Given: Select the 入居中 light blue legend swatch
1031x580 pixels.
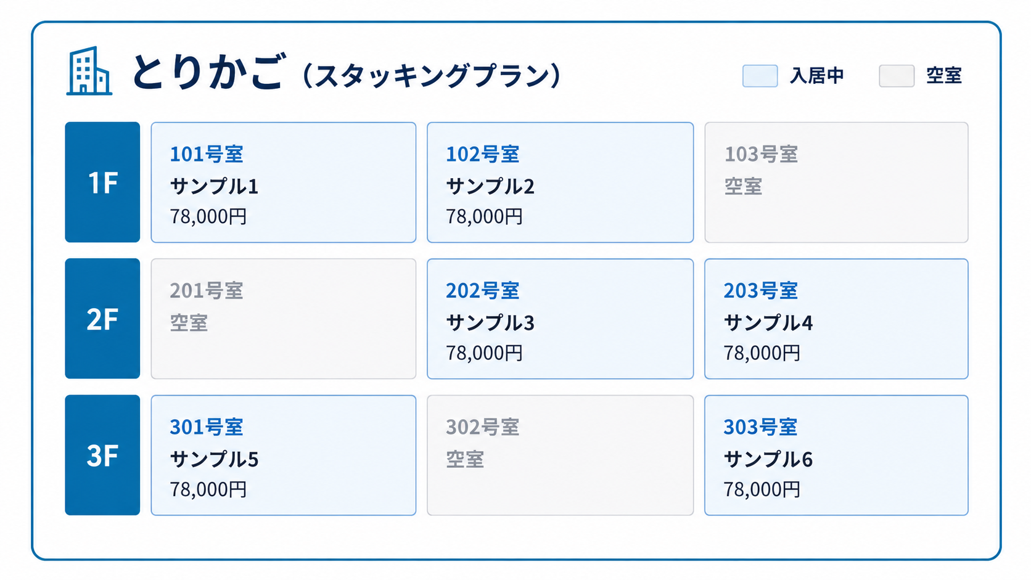Looking at the screenshot, I should click(x=760, y=76).
